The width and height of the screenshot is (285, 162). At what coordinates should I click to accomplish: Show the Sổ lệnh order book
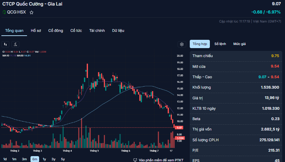pos(220,44)
